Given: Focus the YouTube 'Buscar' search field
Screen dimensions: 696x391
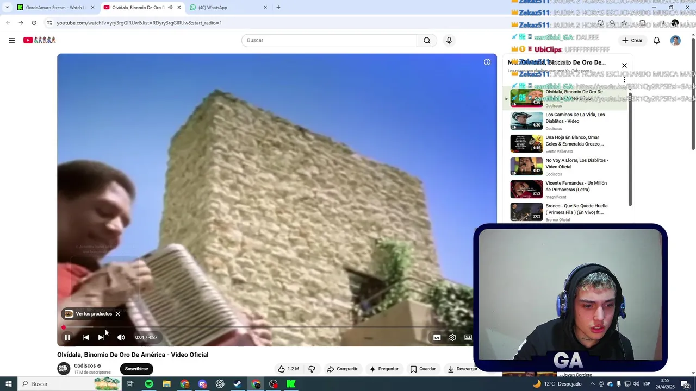Looking at the screenshot, I should click(329, 40).
